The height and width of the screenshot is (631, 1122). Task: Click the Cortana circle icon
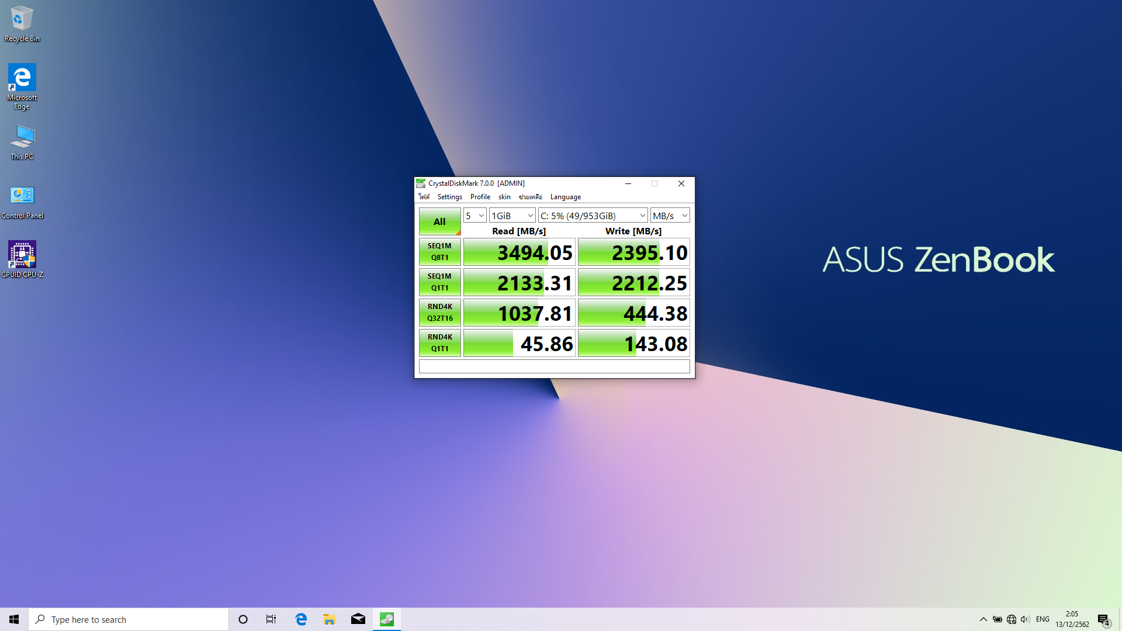coord(243,619)
